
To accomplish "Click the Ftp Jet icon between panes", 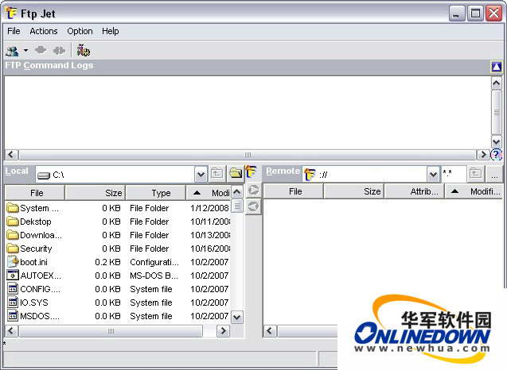I will point(251,172).
